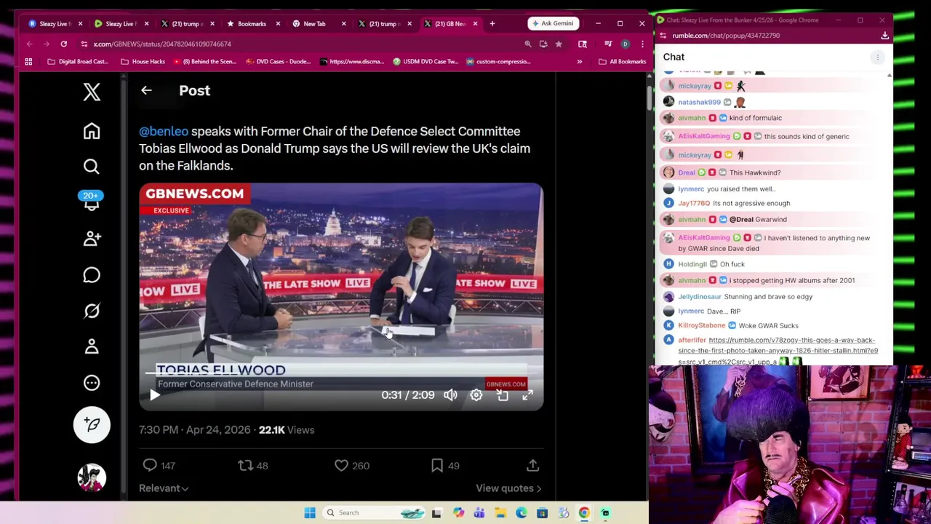The height and width of the screenshot is (524, 931).
Task: Open the @benleo profile mention
Action: tap(164, 132)
